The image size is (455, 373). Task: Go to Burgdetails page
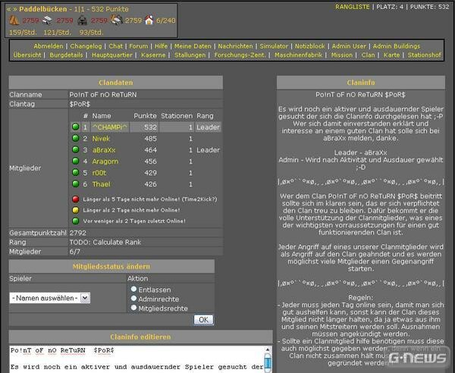66,55
